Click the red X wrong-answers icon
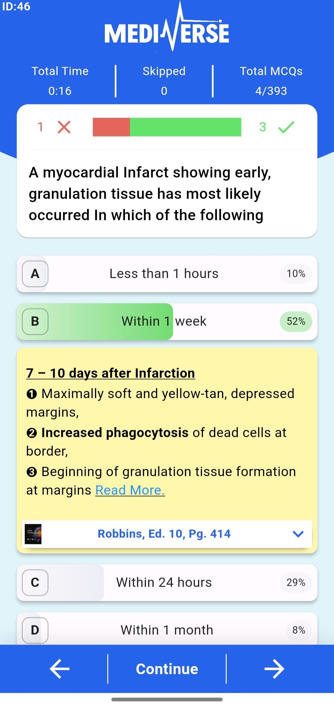This screenshot has height=708, width=334. (64, 127)
